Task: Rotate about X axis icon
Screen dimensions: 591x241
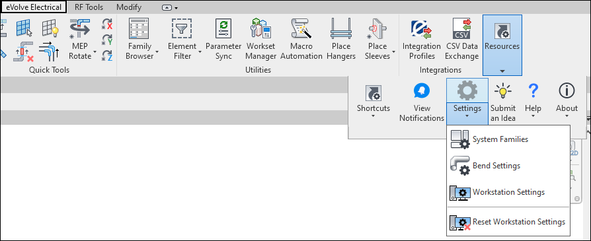Action: (108, 25)
